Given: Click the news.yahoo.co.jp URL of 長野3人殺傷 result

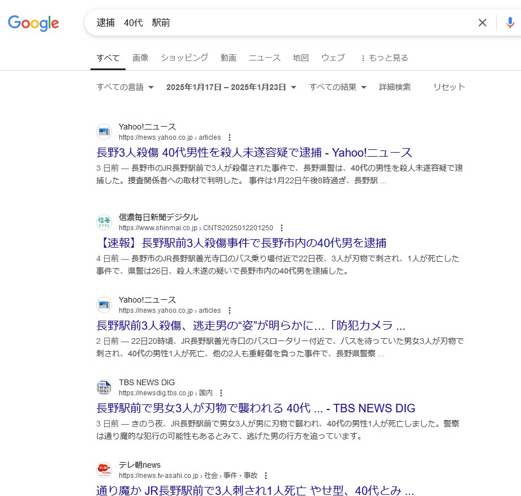Looking at the screenshot, I should click(x=170, y=137).
